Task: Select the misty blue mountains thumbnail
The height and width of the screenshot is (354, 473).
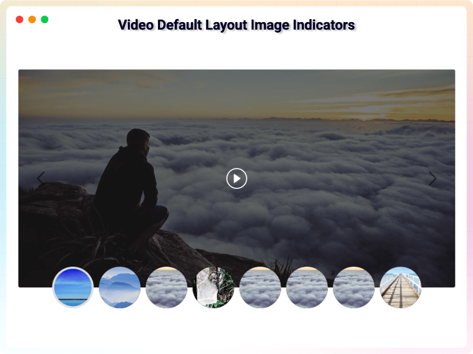Action: [119, 288]
